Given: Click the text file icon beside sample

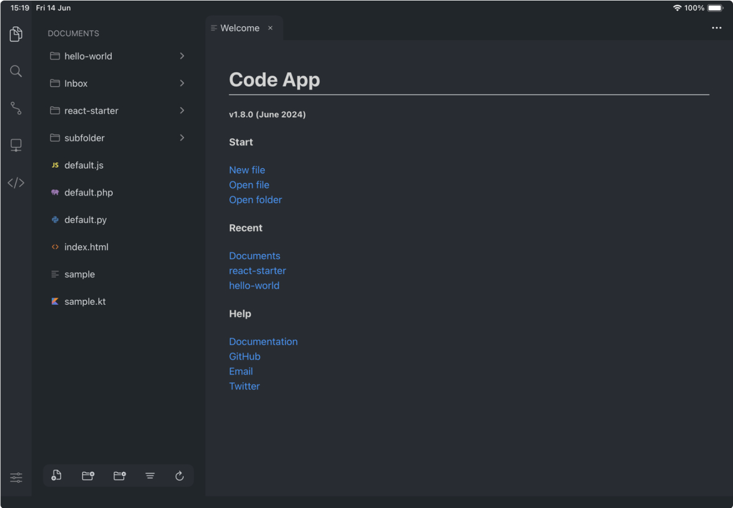Looking at the screenshot, I should click(55, 274).
